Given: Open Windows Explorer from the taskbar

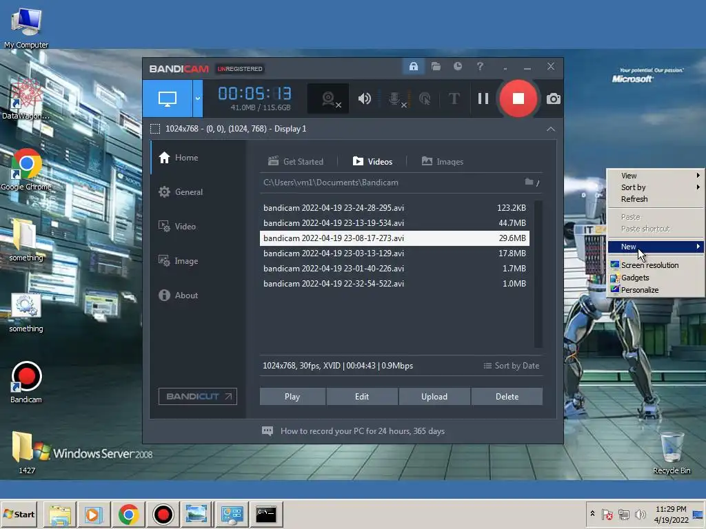Looking at the screenshot, I should [x=60, y=514].
